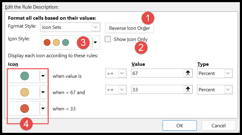Open the yellow icon picker arrow
The height and width of the screenshot is (135, 242).
click(x=43, y=92)
